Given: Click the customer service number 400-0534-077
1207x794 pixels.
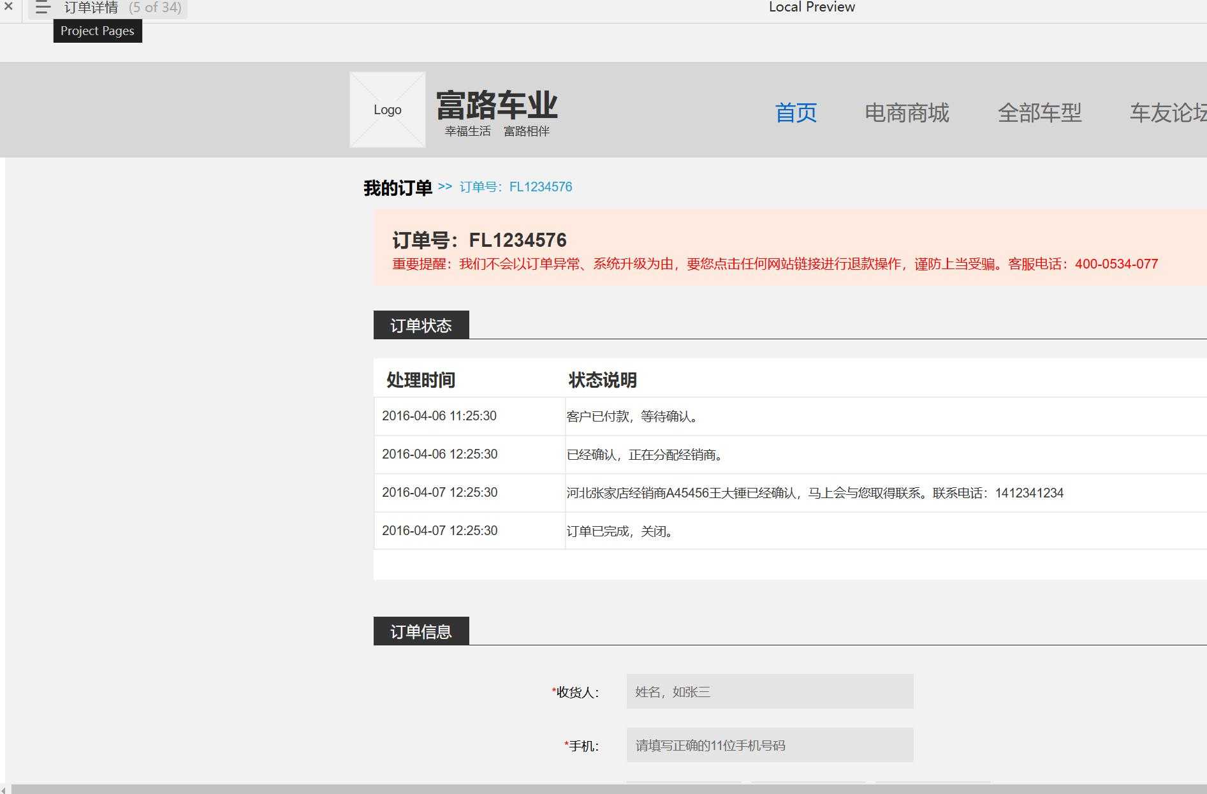Looking at the screenshot, I should tap(1115, 264).
